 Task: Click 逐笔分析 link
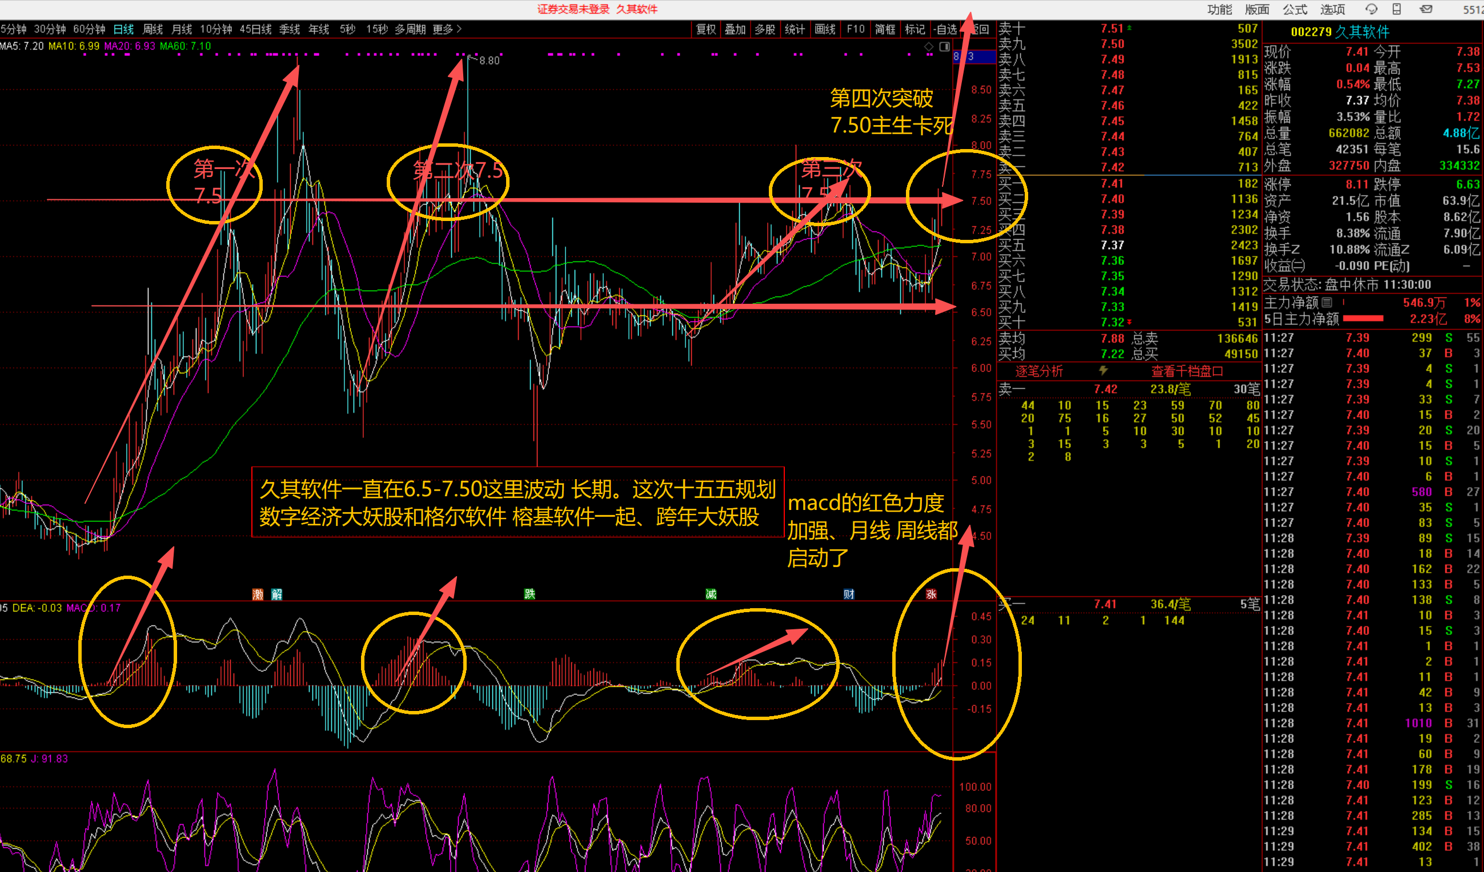[1039, 371]
